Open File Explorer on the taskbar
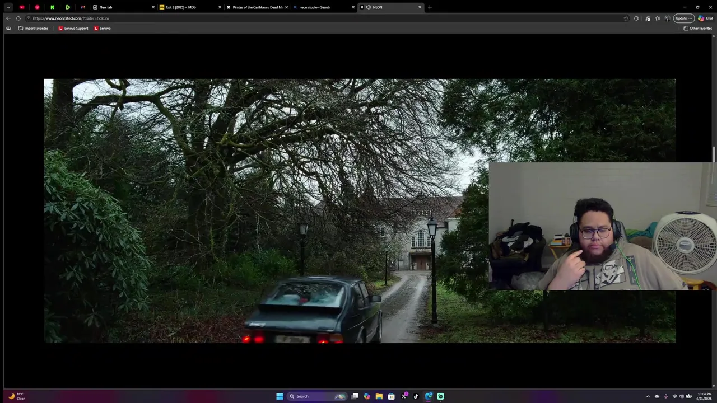The height and width of the screenshot is (403, 717). 379,396
